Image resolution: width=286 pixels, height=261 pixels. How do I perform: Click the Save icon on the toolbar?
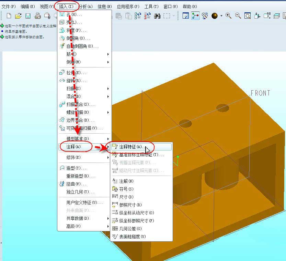[28, 16]
